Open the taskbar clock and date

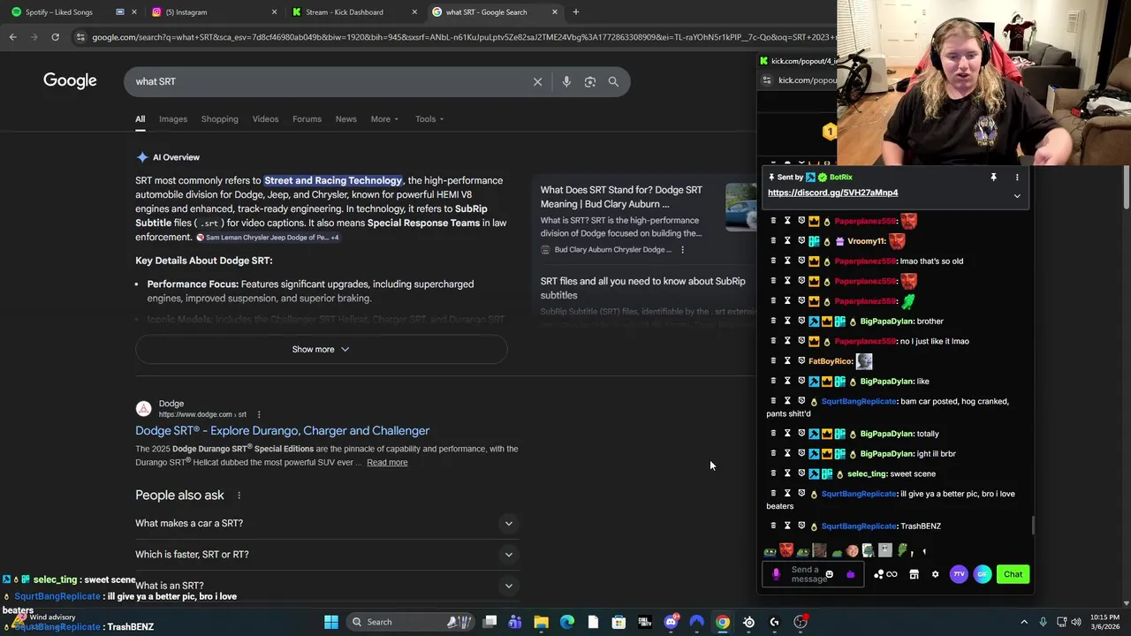click(x=1104, y=622)
